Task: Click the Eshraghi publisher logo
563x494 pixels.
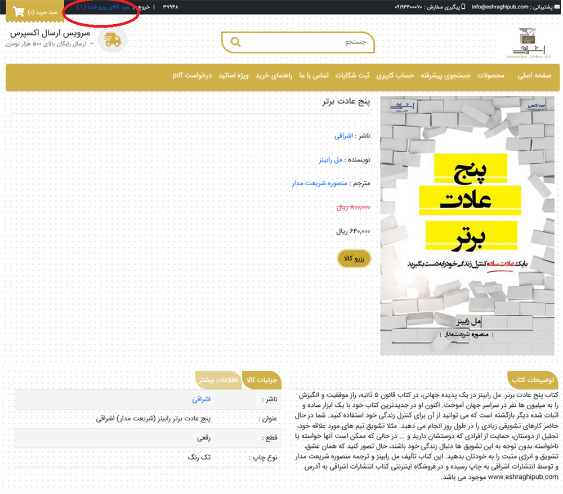Action: pos(532,42)
